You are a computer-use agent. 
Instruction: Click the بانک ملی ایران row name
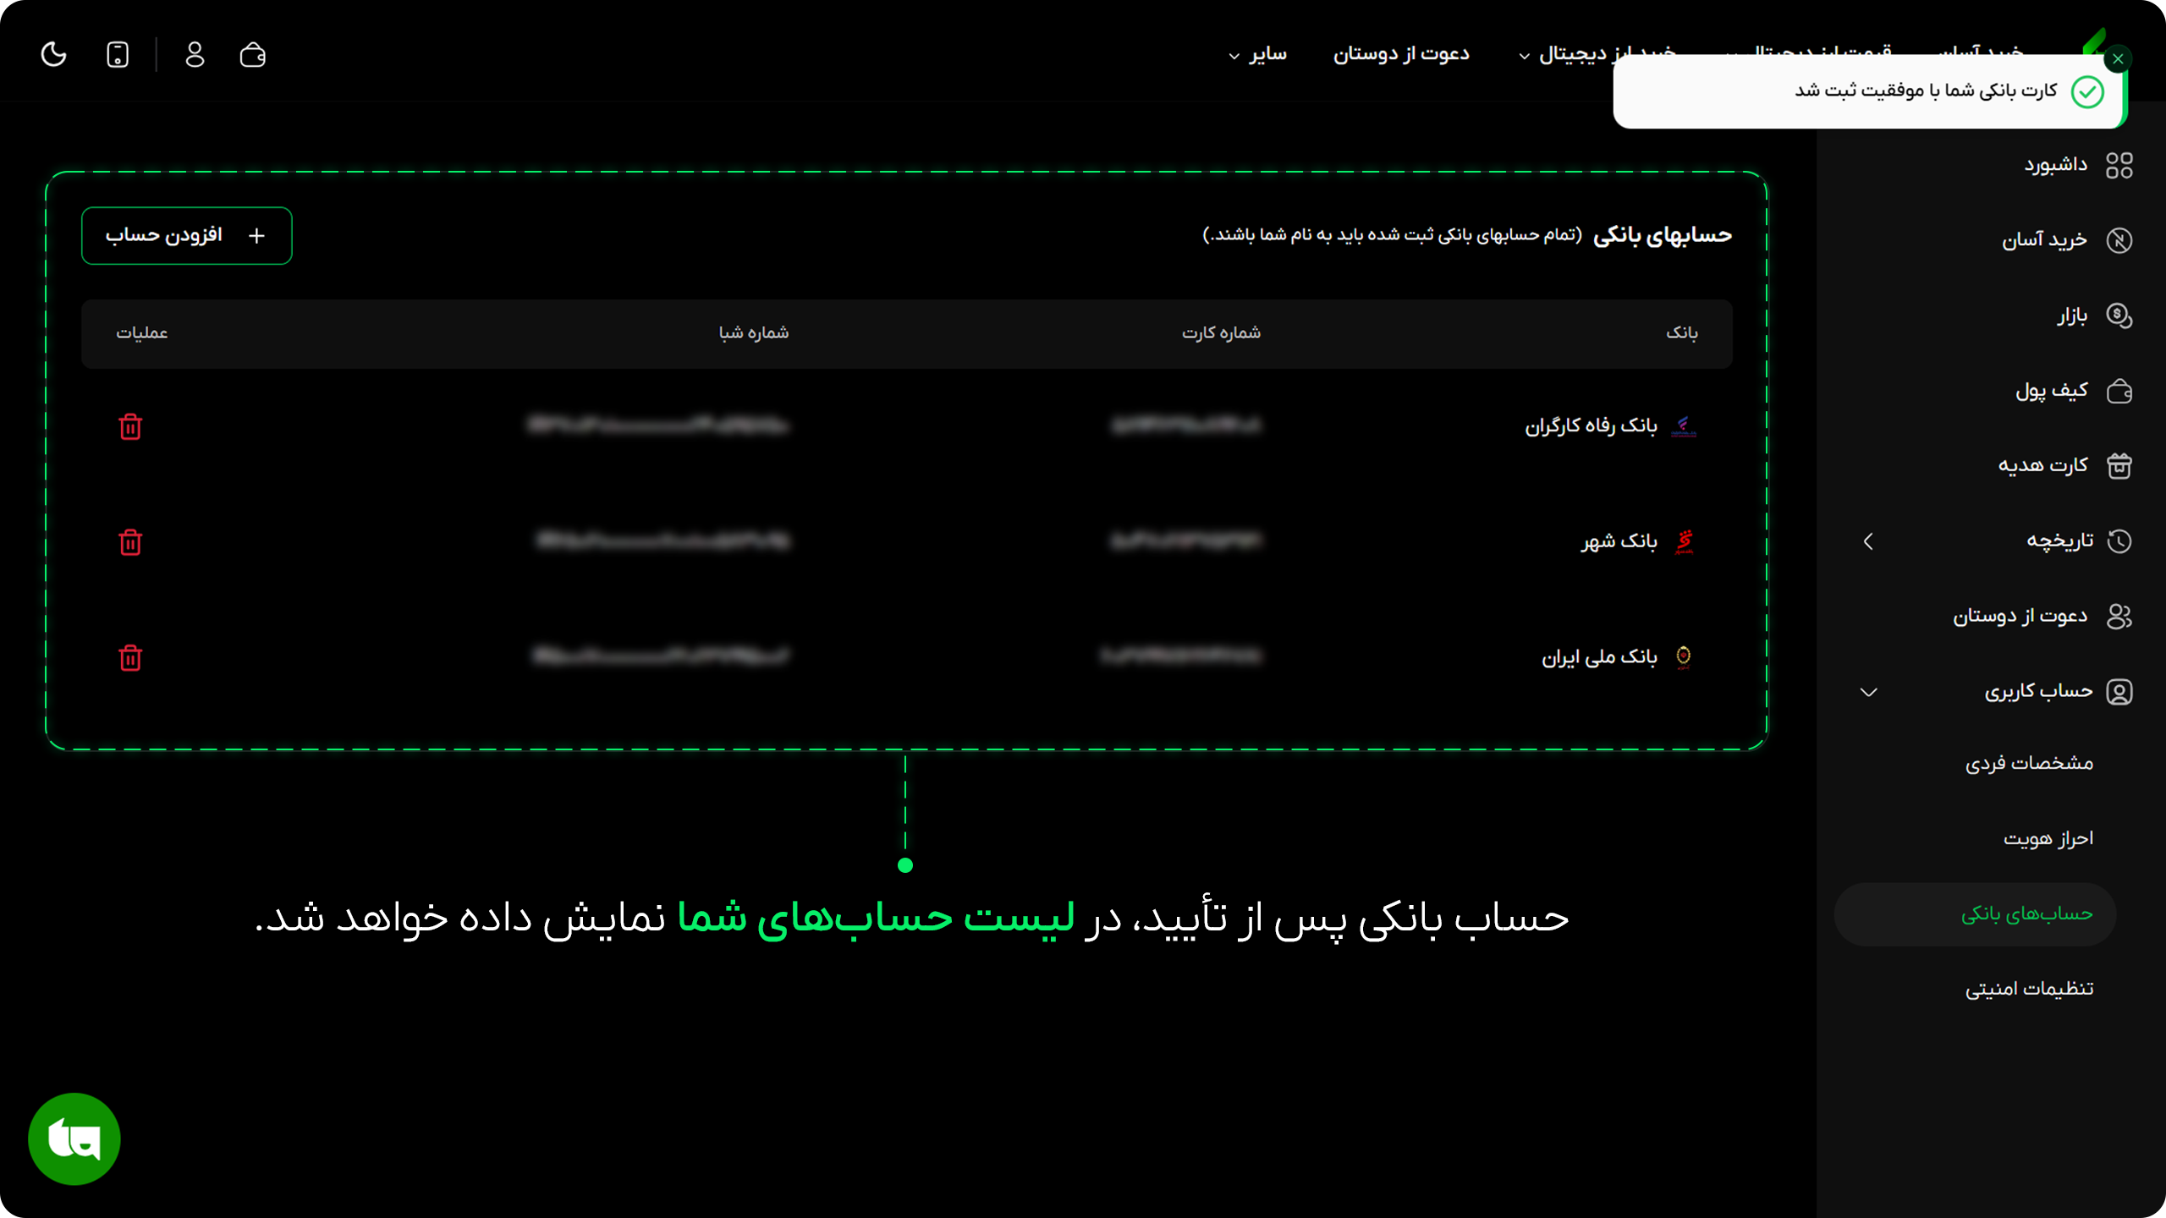(x=1599, y=657)
